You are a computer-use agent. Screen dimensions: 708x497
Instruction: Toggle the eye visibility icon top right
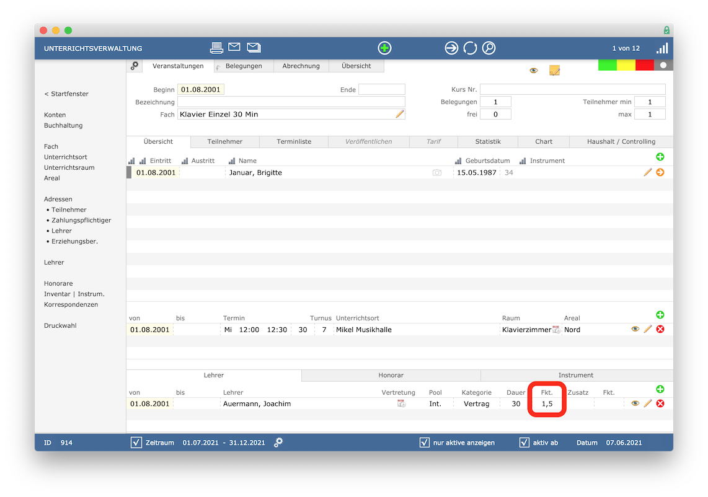pyautogui.click(x=534, y=71)
